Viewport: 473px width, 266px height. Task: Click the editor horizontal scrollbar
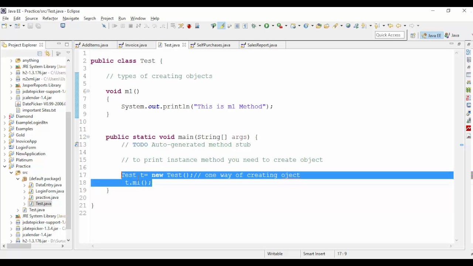272,246
